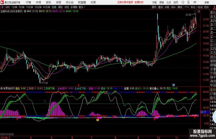
Task: Toggle the side panel icon at chart top right
Action: pos(198,11)
